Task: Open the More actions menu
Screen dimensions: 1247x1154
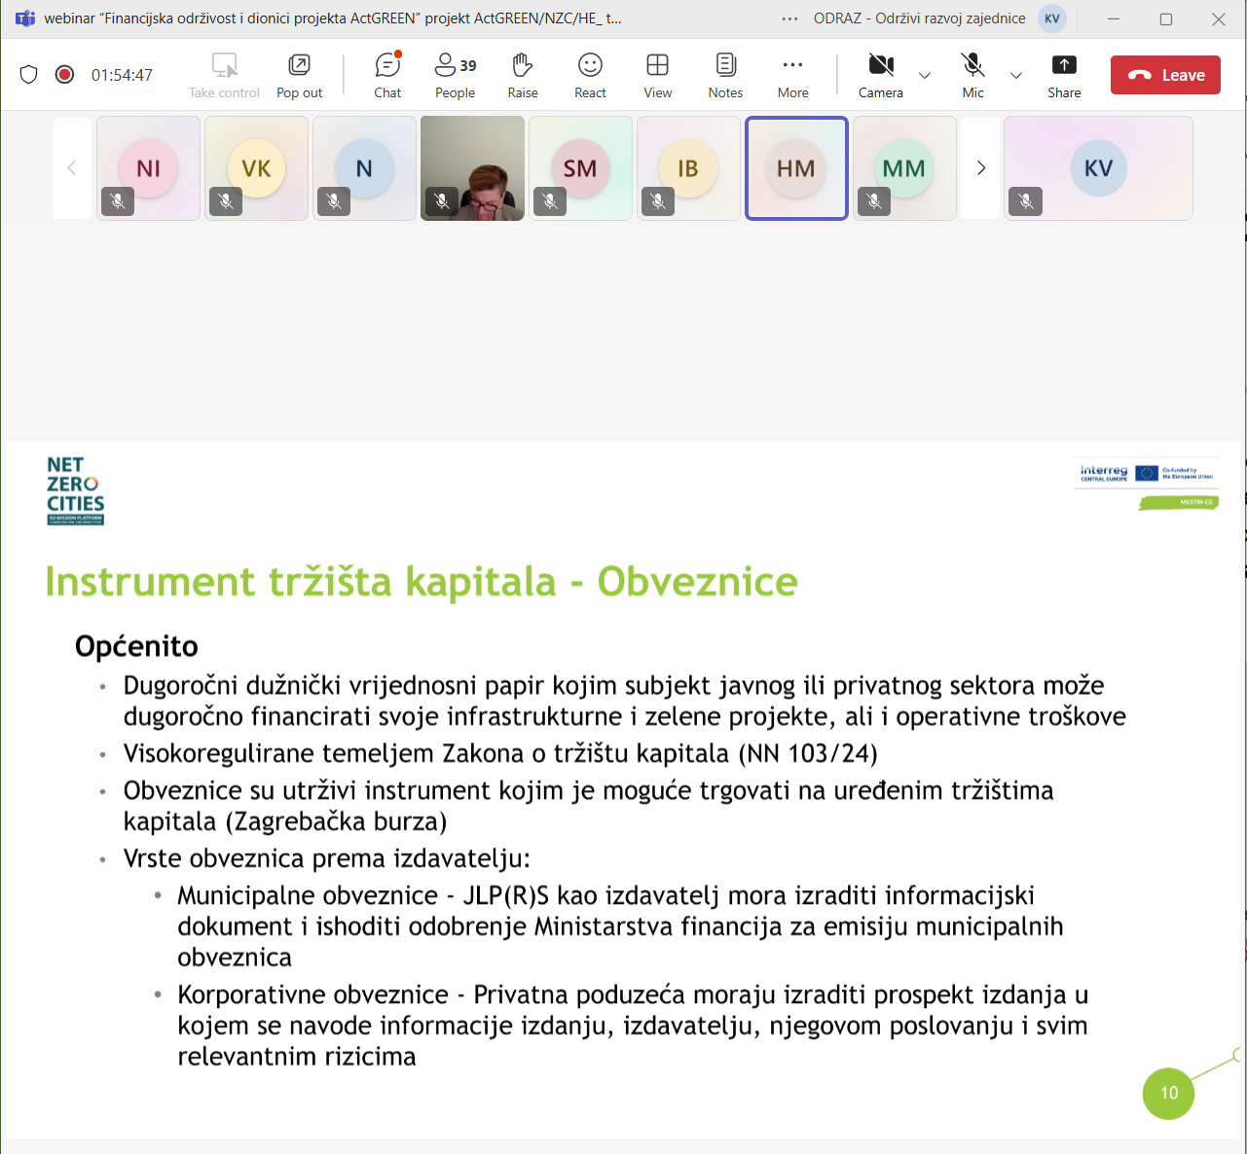Action: coord(792,75)
